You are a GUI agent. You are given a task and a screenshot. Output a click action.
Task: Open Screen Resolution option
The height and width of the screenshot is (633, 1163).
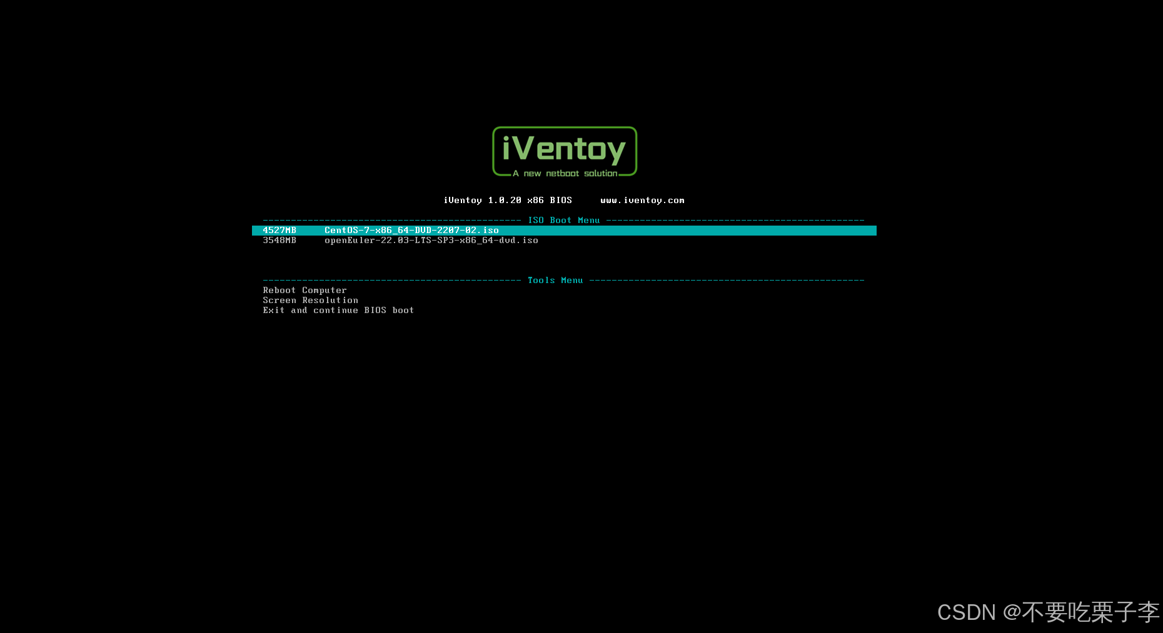point(310,301)
